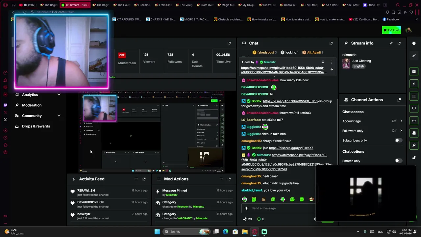Image resolution: width=421 pixels, height=237 pixels.
Task: Open the pinned message options menu
Action: pos(332,62)
